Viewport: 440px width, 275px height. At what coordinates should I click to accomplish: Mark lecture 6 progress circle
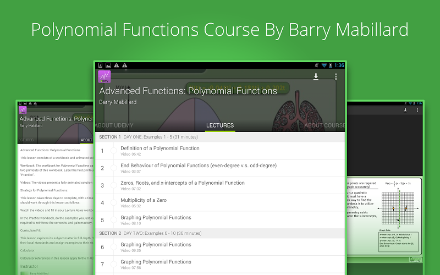click(x=114, y=247)
